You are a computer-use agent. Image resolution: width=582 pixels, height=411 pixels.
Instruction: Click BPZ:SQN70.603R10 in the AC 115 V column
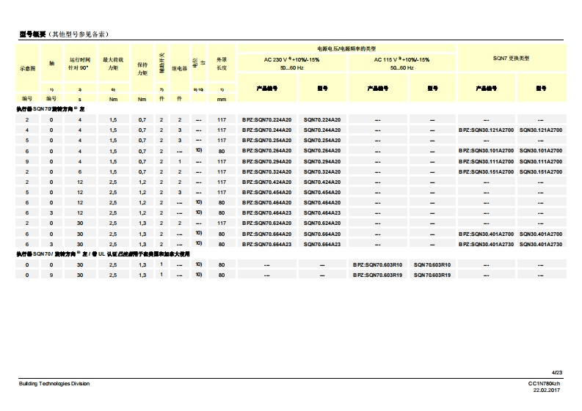coord(378,264)
